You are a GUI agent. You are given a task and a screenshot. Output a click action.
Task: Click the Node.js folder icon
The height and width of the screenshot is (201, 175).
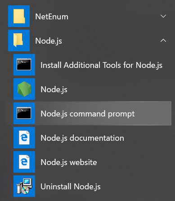19,40
